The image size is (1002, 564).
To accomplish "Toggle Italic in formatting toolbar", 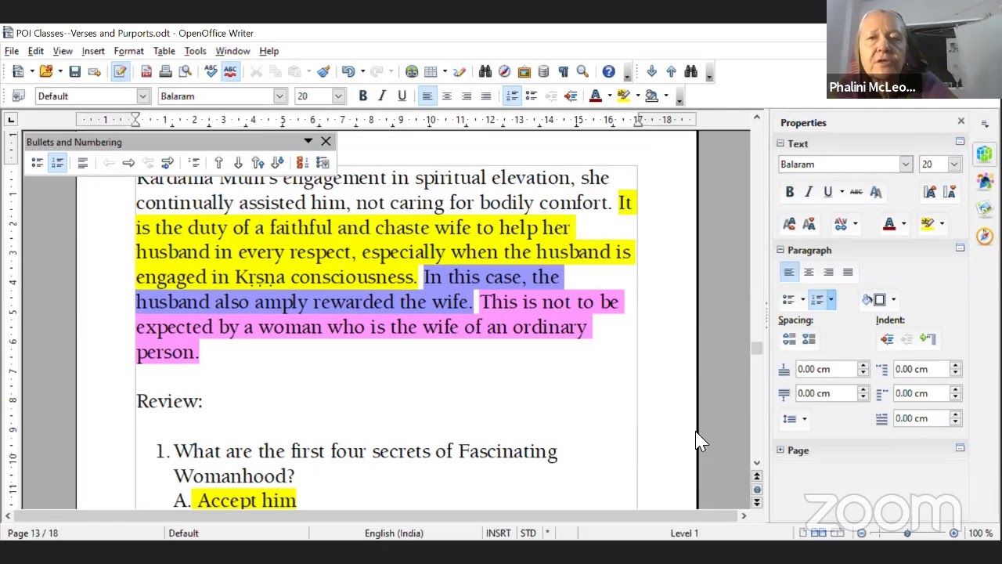I will click(x=382, y=96).
